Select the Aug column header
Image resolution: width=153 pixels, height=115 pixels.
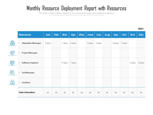click(x=107, y=34)
